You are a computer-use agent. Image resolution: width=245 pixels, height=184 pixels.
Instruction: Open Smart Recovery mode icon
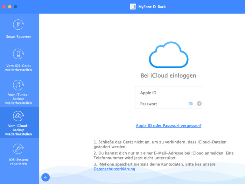pos(18,25)
